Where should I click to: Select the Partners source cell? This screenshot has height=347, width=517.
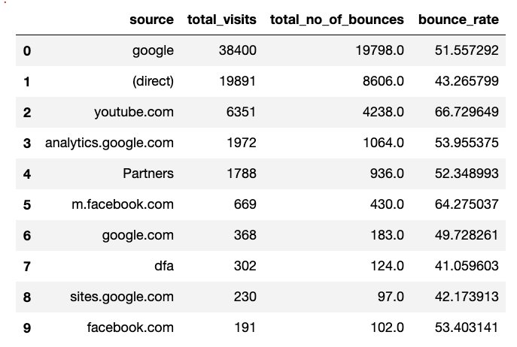click(148, 173)
